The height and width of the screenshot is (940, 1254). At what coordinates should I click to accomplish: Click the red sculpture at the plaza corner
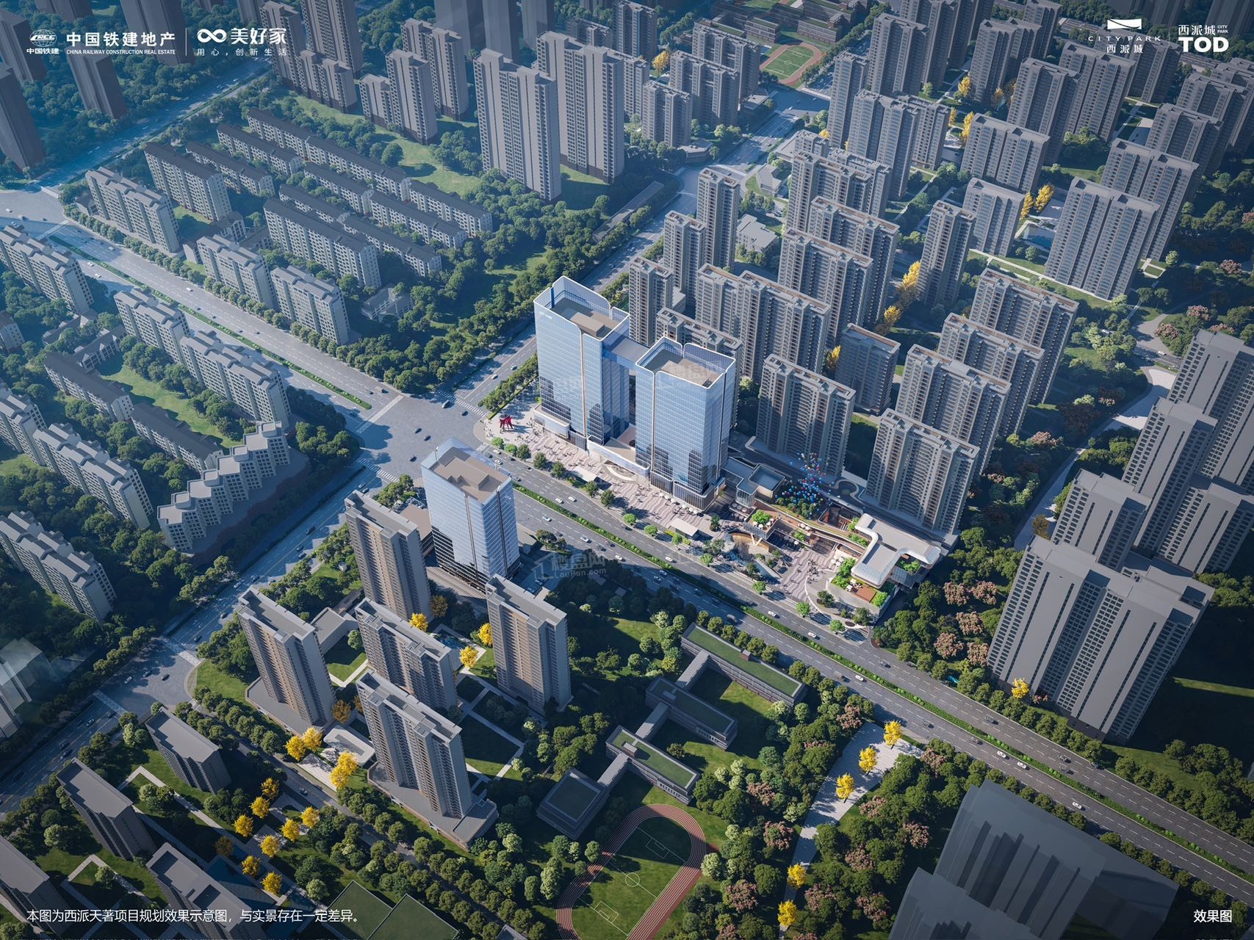click(x=505, y=422)
